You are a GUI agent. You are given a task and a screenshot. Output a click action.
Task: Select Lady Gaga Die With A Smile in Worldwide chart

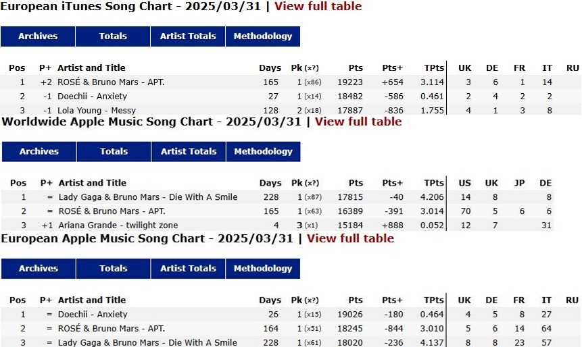point(277,197)
